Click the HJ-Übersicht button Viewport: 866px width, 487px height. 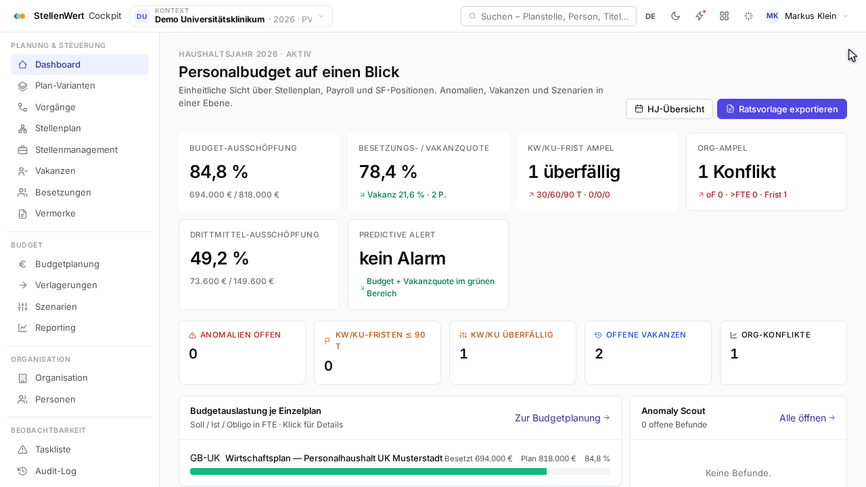pyautogui.click(x=669, y=109)
